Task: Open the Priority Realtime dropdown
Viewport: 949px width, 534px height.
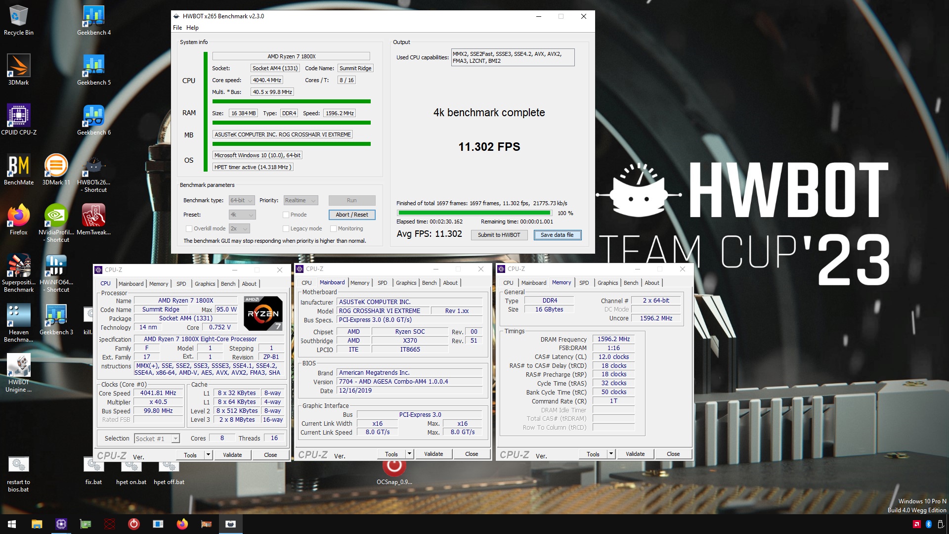Action: 301,200
